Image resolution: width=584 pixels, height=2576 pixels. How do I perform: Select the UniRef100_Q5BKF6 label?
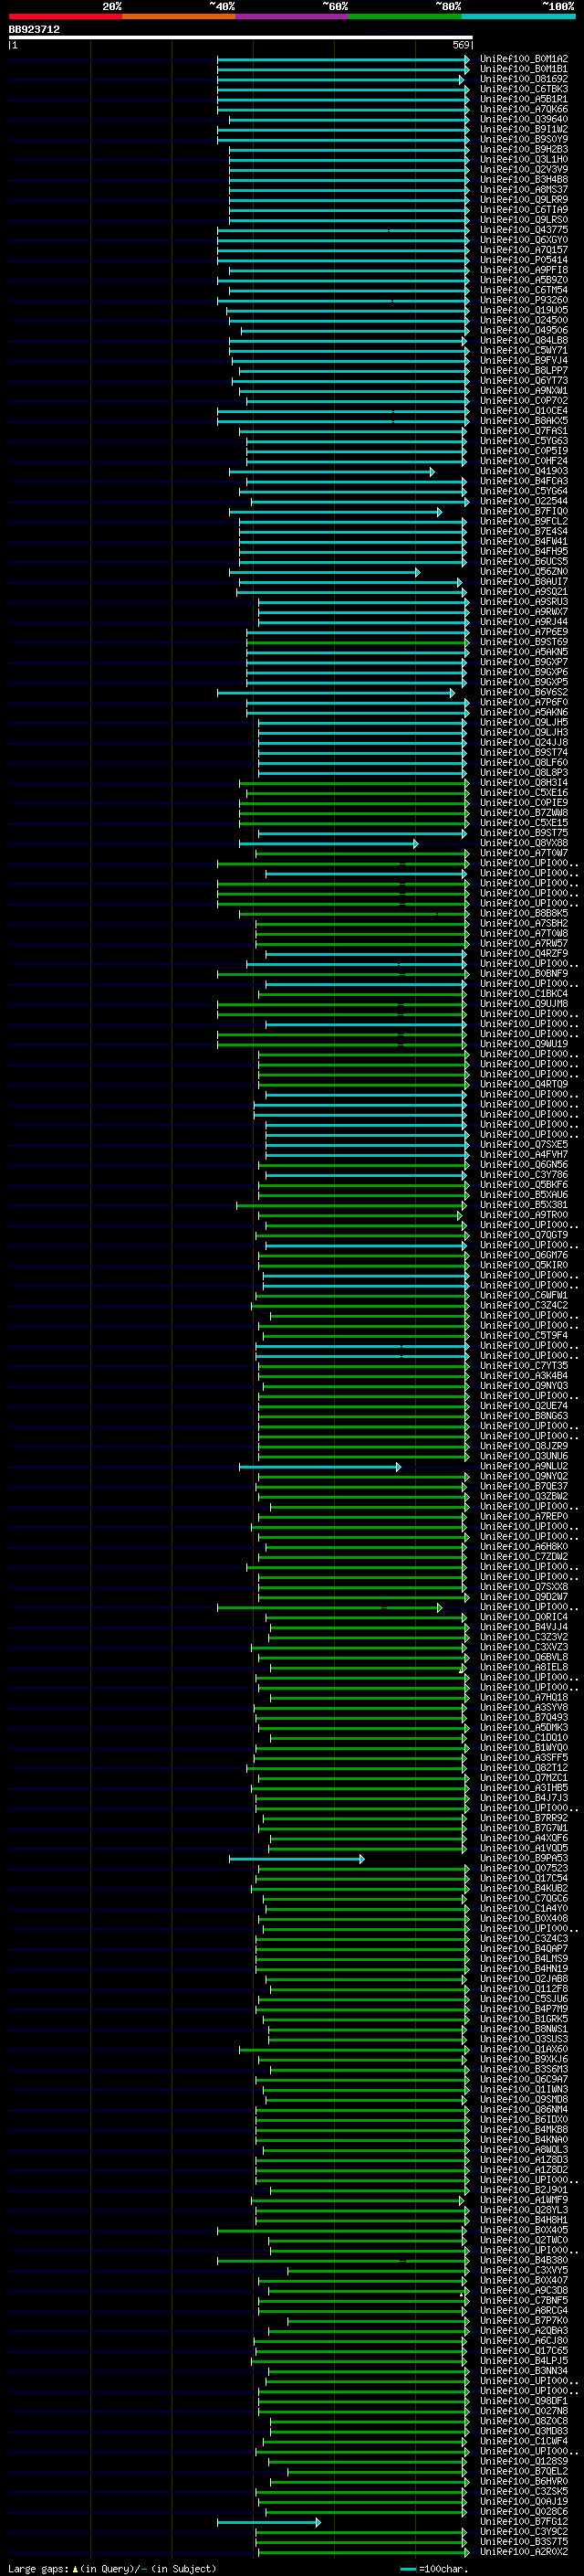coord(524,1185)
